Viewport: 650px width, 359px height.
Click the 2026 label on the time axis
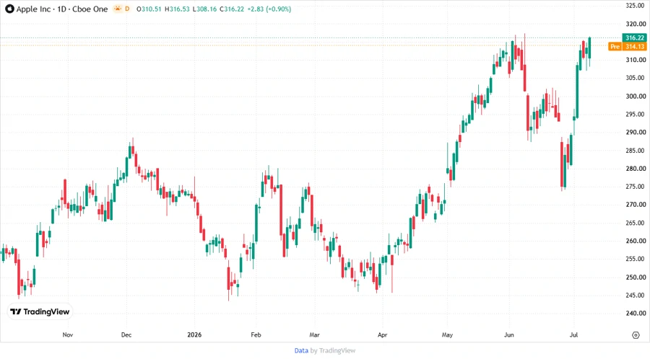tap(194, 334)
